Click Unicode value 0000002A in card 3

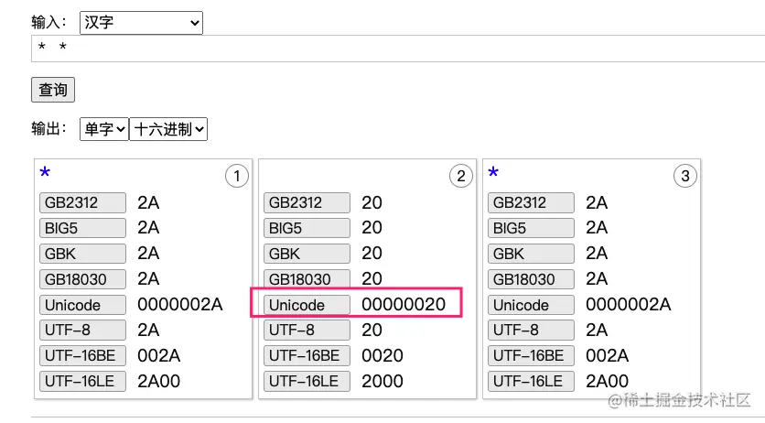(x=629, y=305)
